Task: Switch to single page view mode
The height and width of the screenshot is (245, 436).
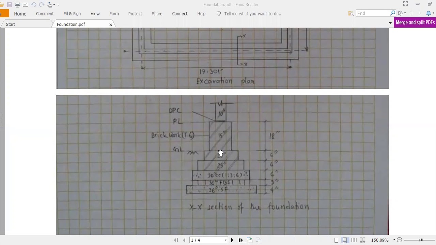Action: pyautogui.click(x=336, y=240)
